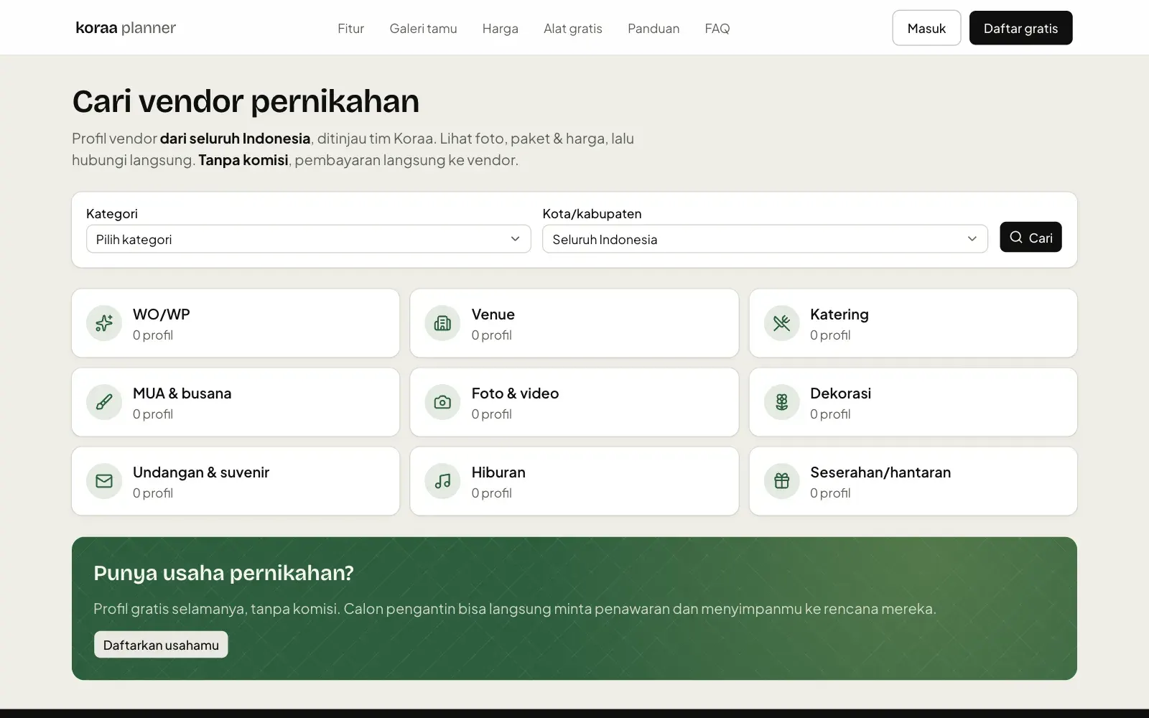The image size is (1149, 718).
Task: Click '0 profil' under Dekorasi
Action: tap(830, 414)
